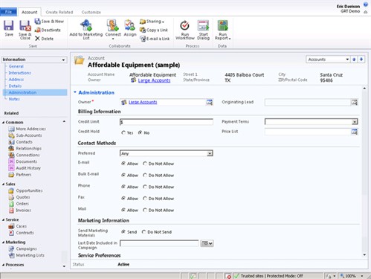Click E-mail a Link

[x=155, y=39]
